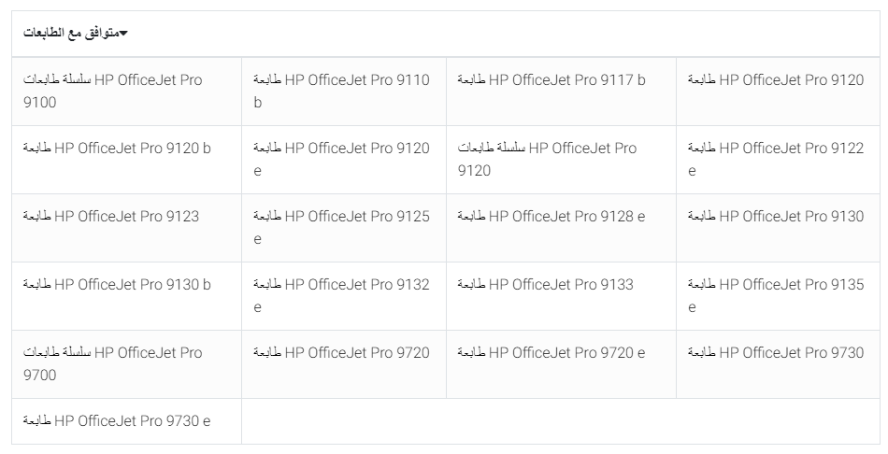Screen dimensions: 888x454
Task: Pick HP OfficeJet Pro 9130 b printer
Action: click(117, 285)
